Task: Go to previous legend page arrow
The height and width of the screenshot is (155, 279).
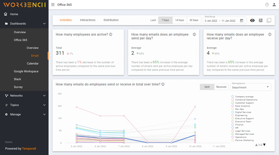Action: pyautogui.click(x=256, y=145)
